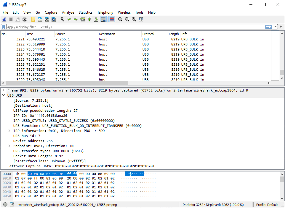
Task: Open the Tools menu
Action: [139, 12]
